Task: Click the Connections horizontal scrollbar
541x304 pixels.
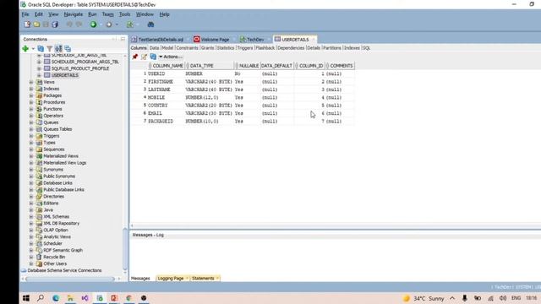Action: (x=69, y=279)
